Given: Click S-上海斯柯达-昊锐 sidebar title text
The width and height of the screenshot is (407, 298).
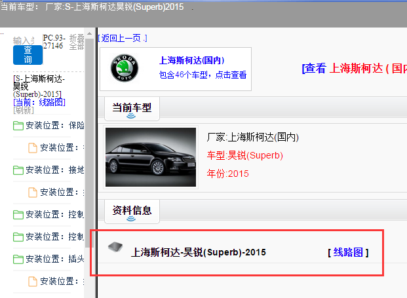Looking at the screenshot, I should (x=38, y=86).
